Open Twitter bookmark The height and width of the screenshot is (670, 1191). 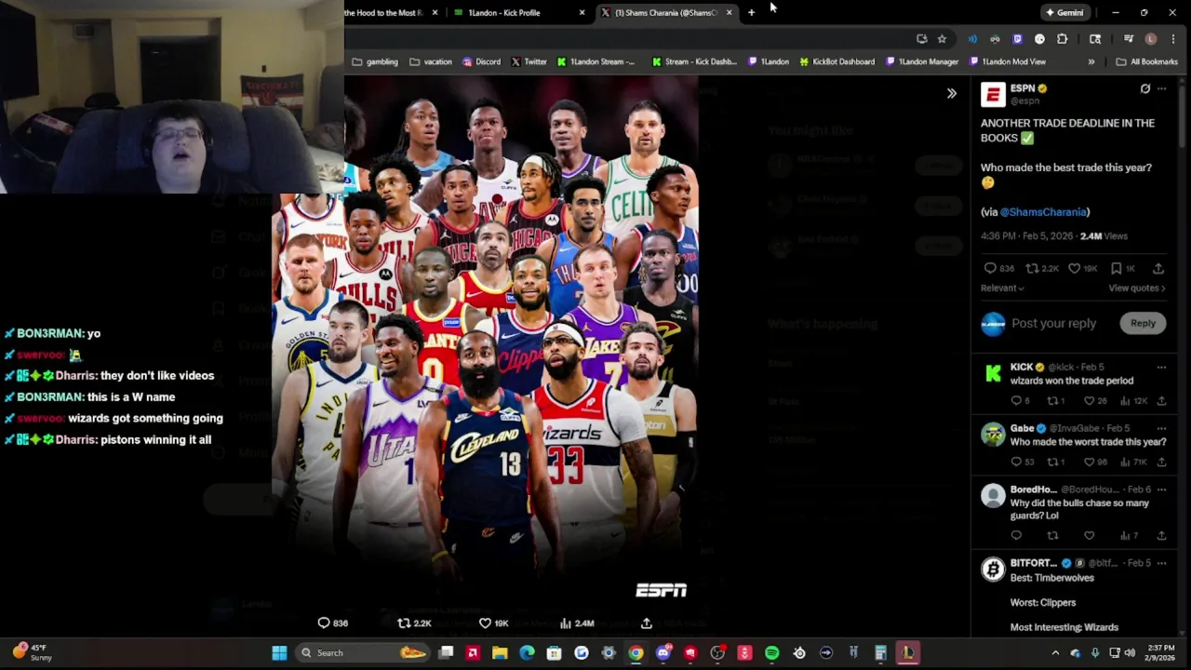click(529, 61)
